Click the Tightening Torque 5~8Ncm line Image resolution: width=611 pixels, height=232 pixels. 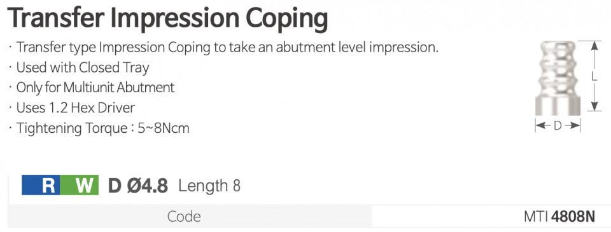coord(102,128)
